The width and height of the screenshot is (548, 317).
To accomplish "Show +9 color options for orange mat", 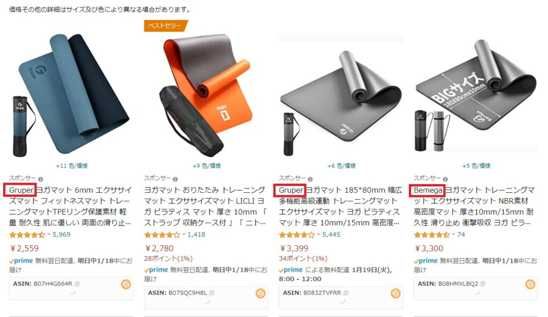I will [x=207, y=166].
